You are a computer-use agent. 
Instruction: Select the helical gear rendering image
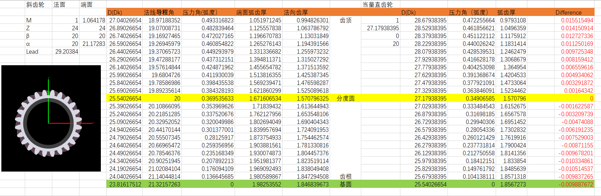click(51, 118)
